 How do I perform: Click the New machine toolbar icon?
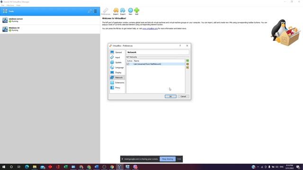pos(131,11)
